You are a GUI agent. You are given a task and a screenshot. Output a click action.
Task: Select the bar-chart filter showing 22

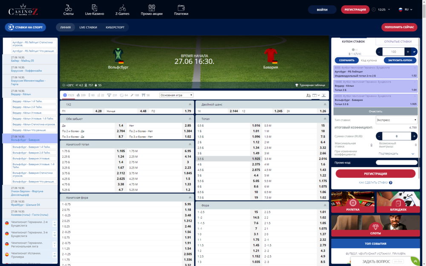coord(101,95)
